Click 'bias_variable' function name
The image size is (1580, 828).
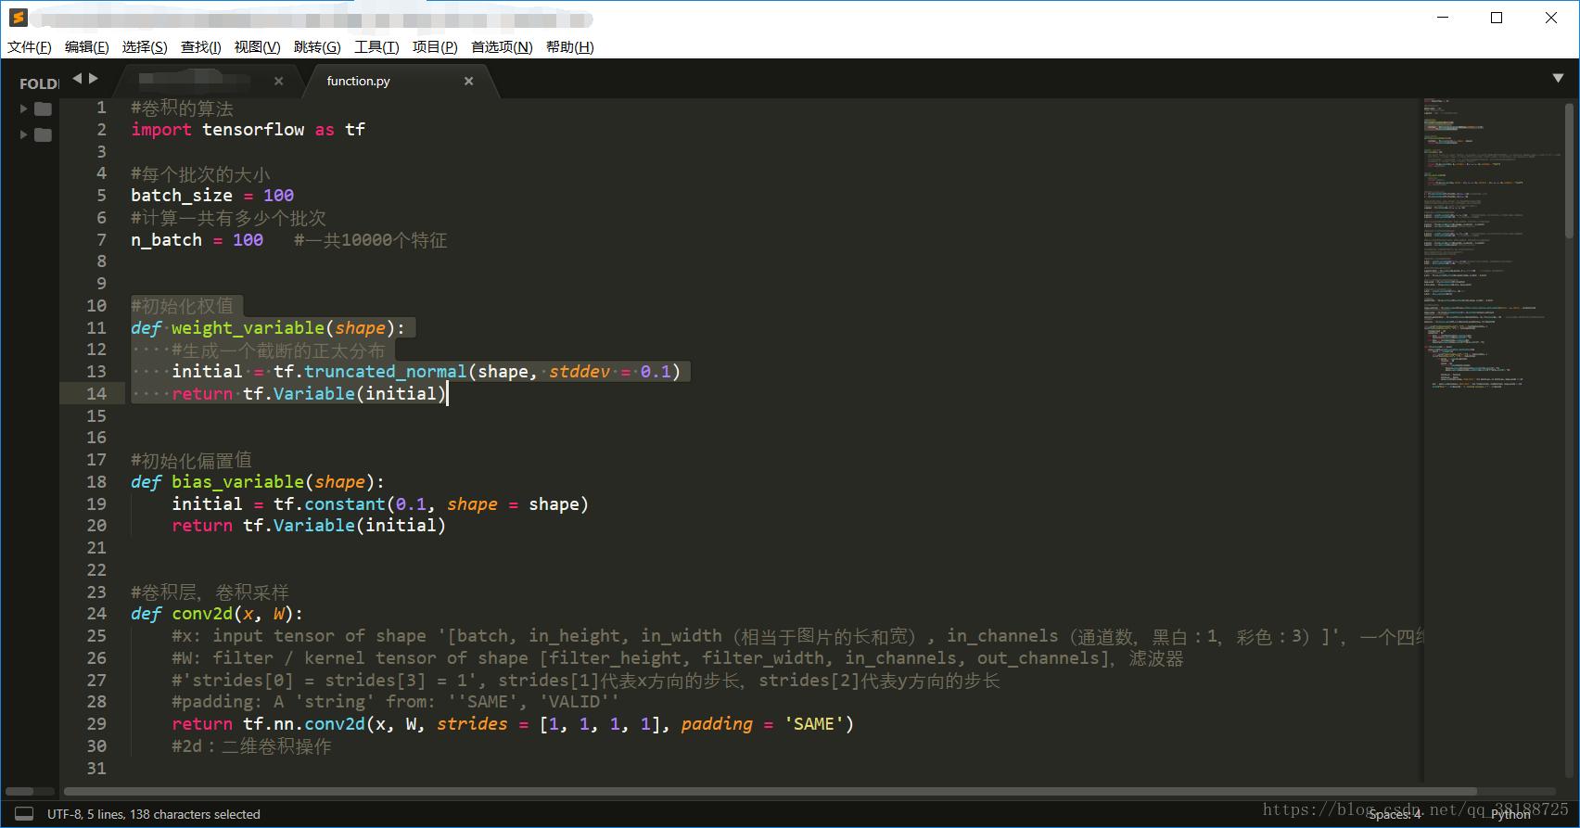tap(237, 482)
